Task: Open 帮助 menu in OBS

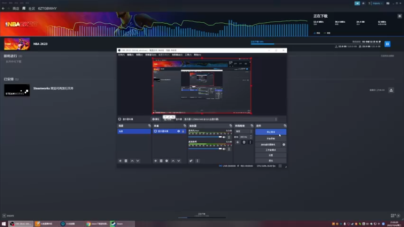Action: click(197, 55)
